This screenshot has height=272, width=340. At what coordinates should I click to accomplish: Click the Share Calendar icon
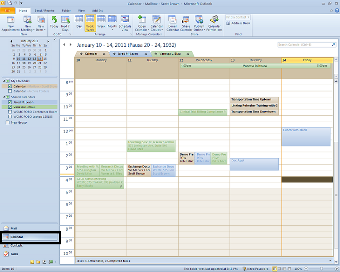(186, 23)
